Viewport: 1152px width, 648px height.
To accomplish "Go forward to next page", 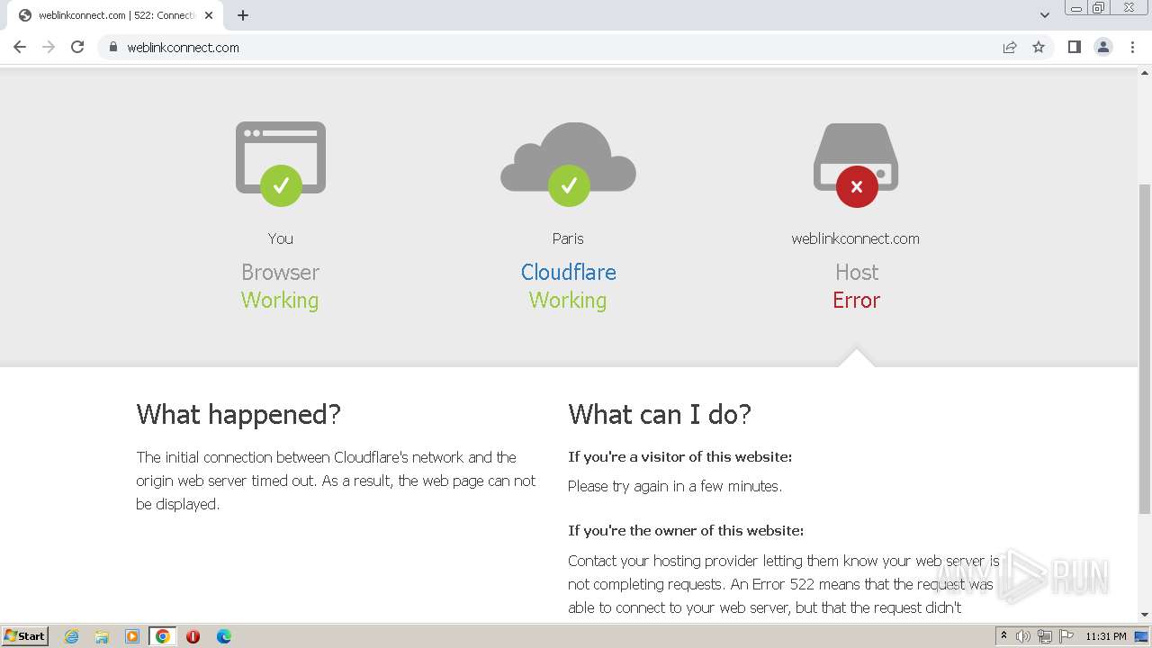I will click(49, 47).
